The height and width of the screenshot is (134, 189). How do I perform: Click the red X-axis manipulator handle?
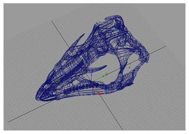[x=100, y=94]
